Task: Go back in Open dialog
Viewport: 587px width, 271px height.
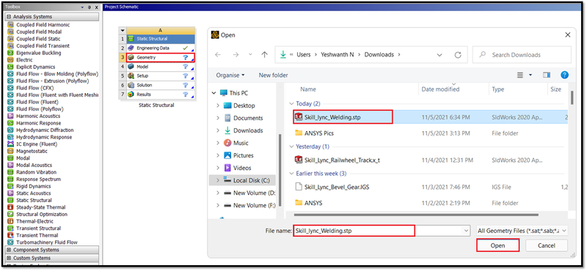Action: [x=218, y=55]
